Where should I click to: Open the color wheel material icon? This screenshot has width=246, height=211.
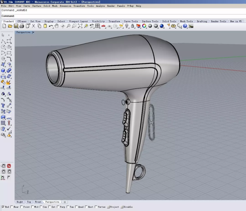[x=144, y=26]
